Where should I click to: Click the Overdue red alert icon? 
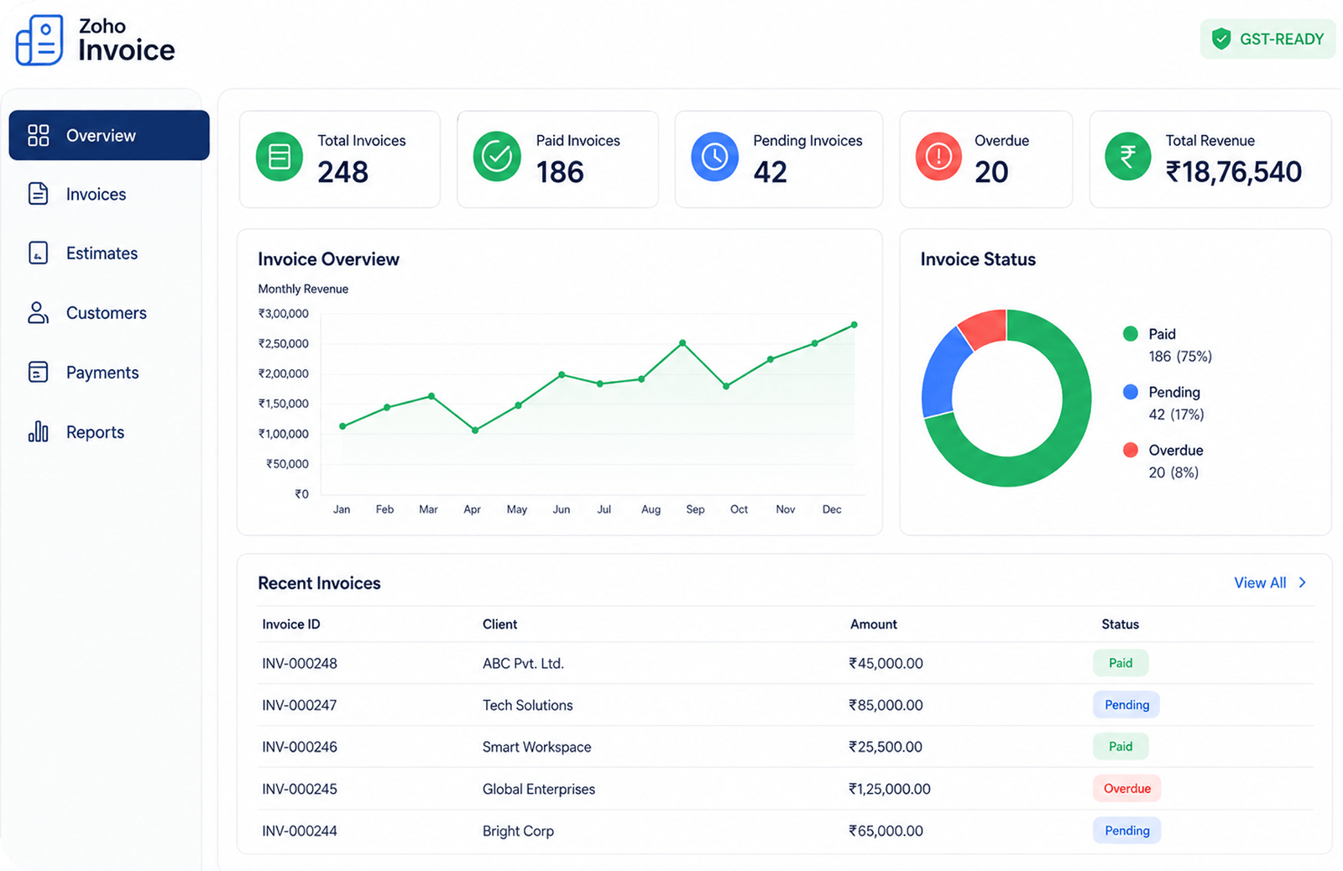(938, 156)
